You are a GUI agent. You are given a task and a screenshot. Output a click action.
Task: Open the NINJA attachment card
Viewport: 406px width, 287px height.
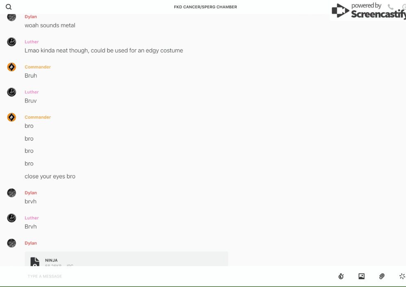126,259
